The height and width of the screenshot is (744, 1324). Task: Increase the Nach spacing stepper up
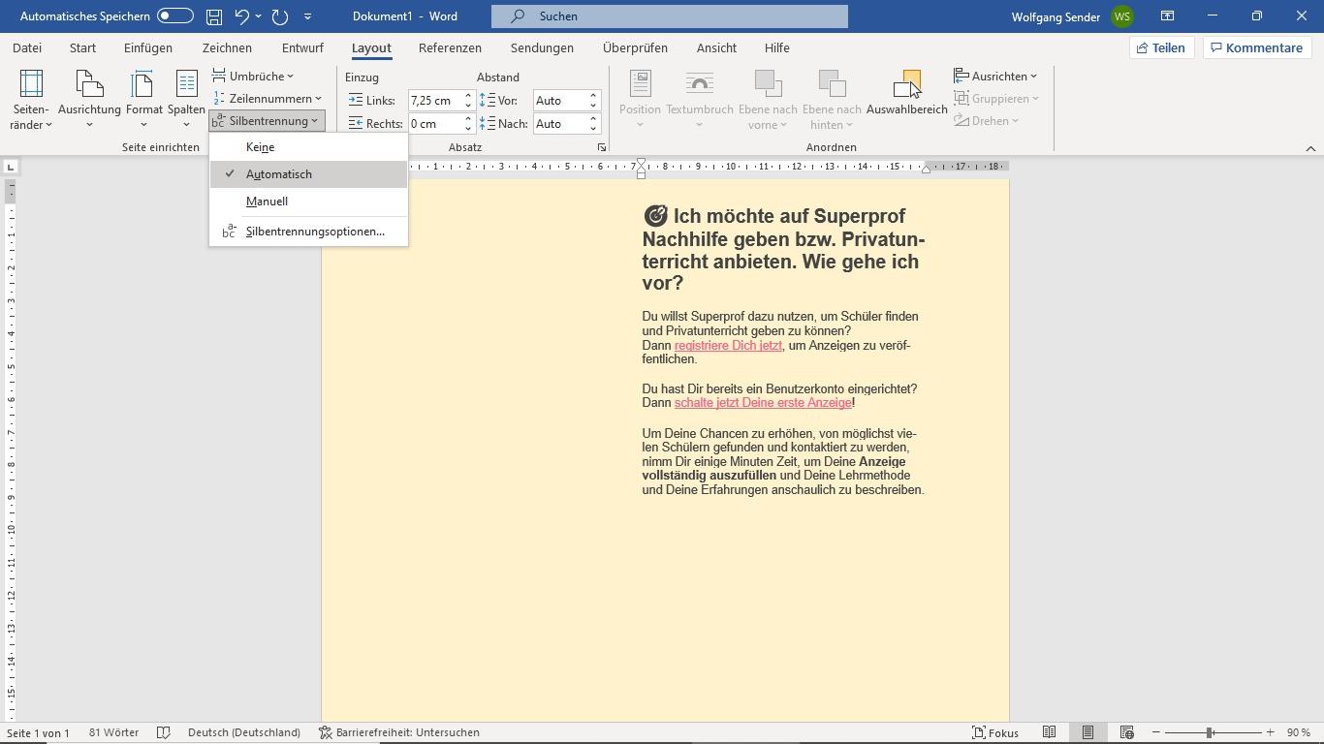tap(593, 119)
